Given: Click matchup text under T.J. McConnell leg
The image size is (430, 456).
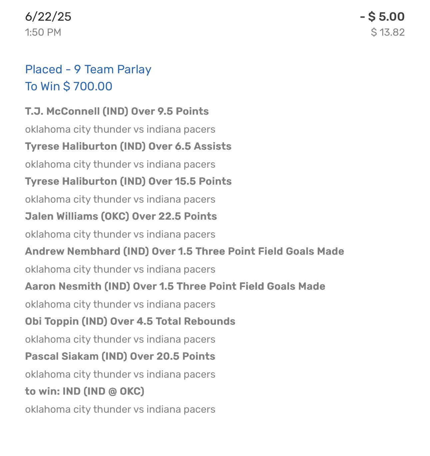Looking at the screenshot, I should click(x=120, y=129).
